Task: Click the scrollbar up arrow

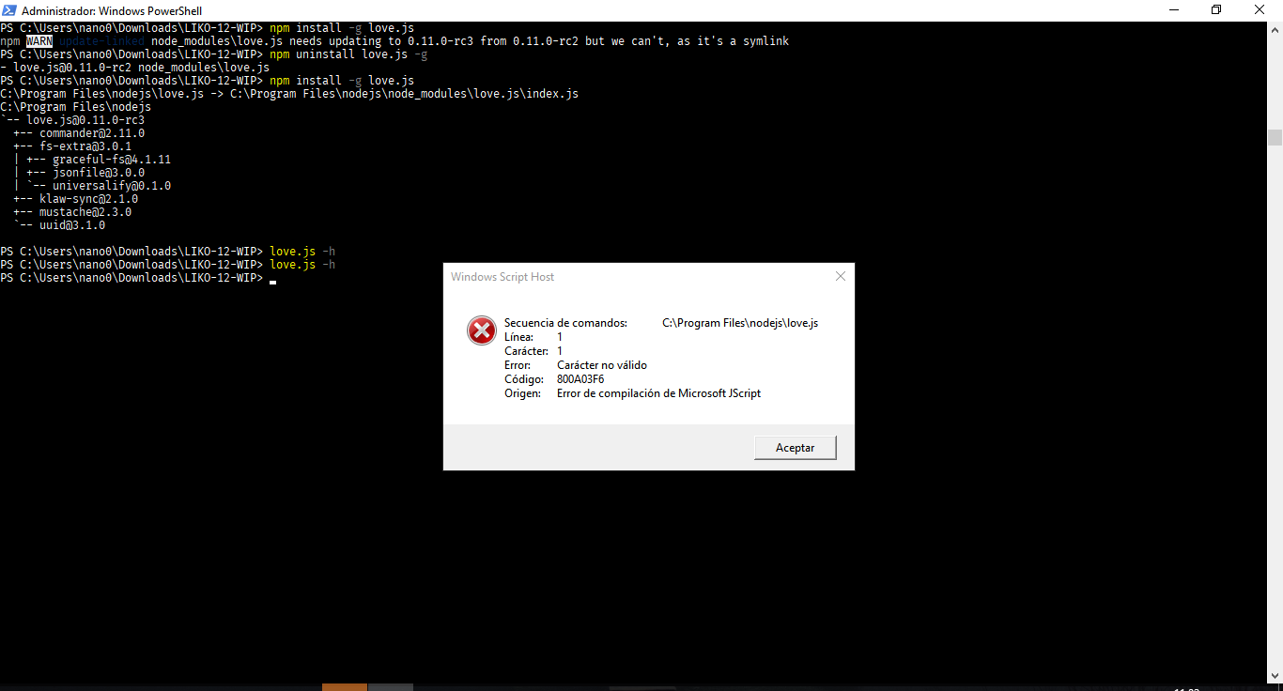Action: pos(1275,29)
